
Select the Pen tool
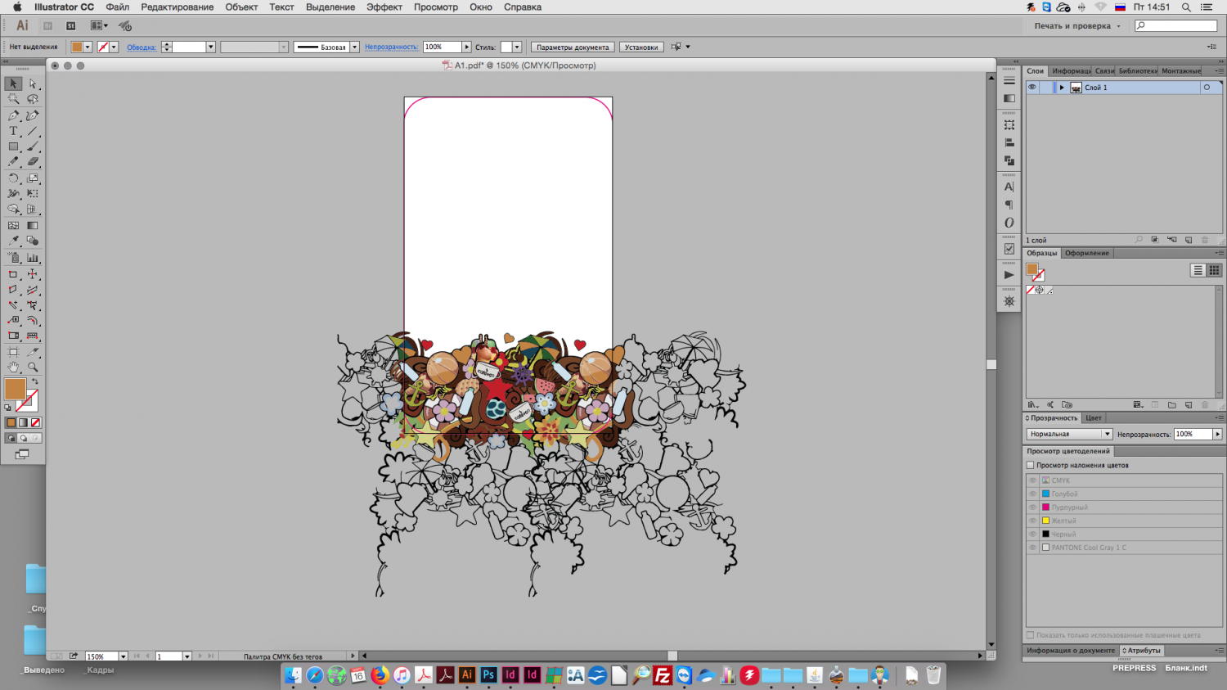point(13,115)
